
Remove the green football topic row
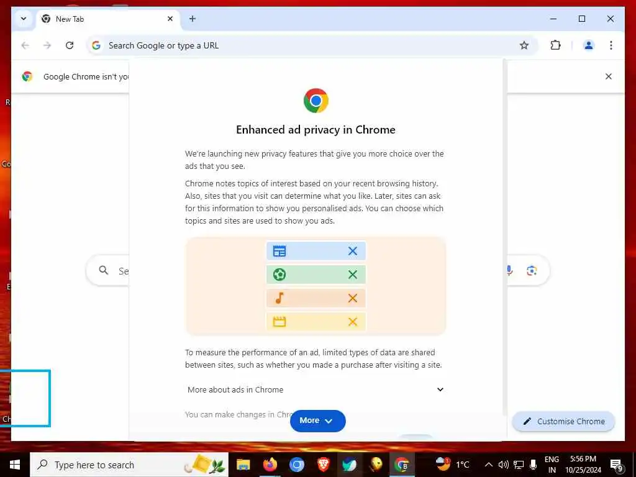pyautogui.click(x=353, y=275)
